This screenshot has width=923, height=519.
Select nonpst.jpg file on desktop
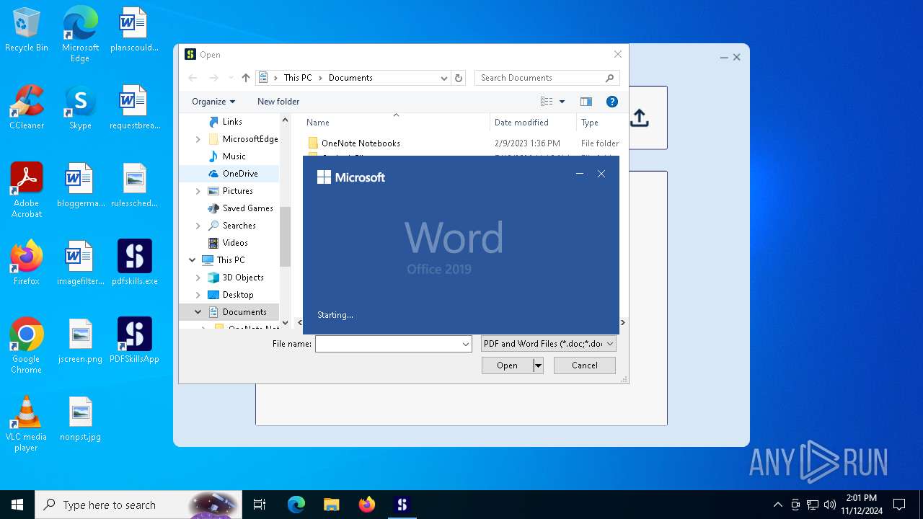[x=80, y=419]
